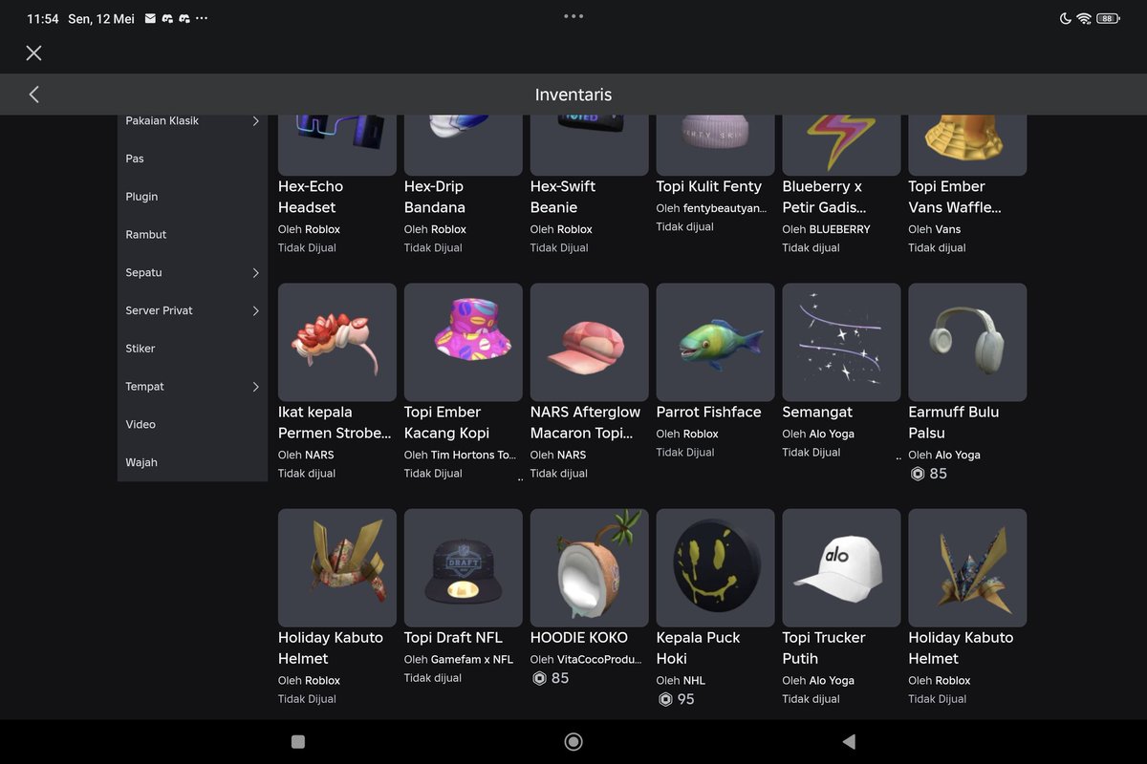Screen dimensions: 1147x764
Task: Open Kepala Puck Hoki image
Action: pos(716,567)
